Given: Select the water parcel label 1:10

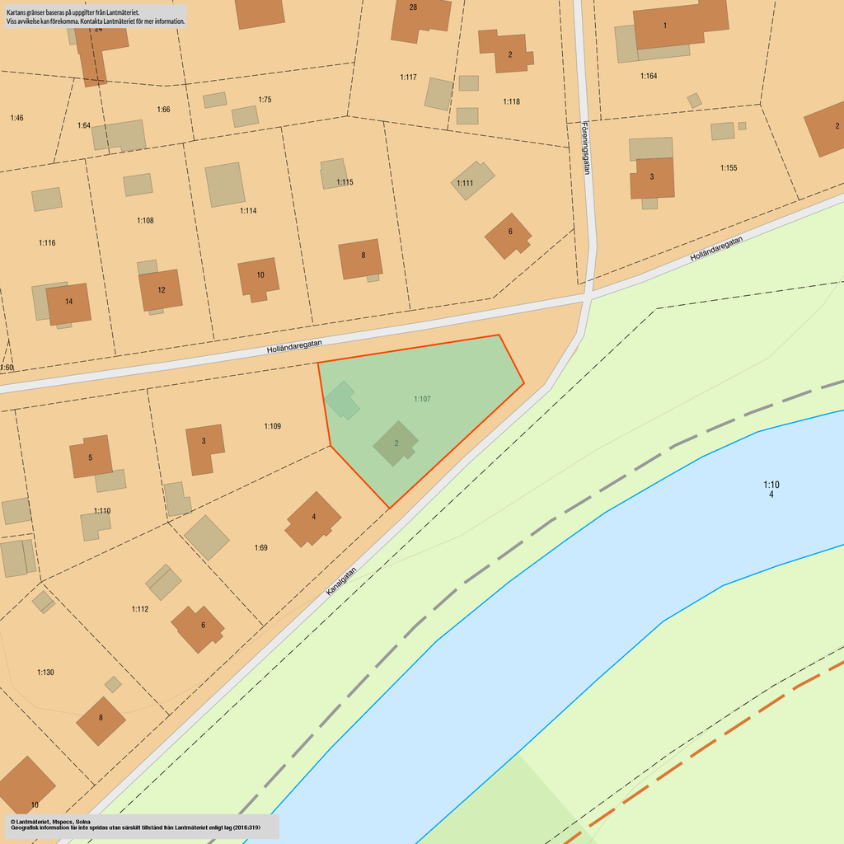Looking at the screenshot, I should click(x=771, y=485).
